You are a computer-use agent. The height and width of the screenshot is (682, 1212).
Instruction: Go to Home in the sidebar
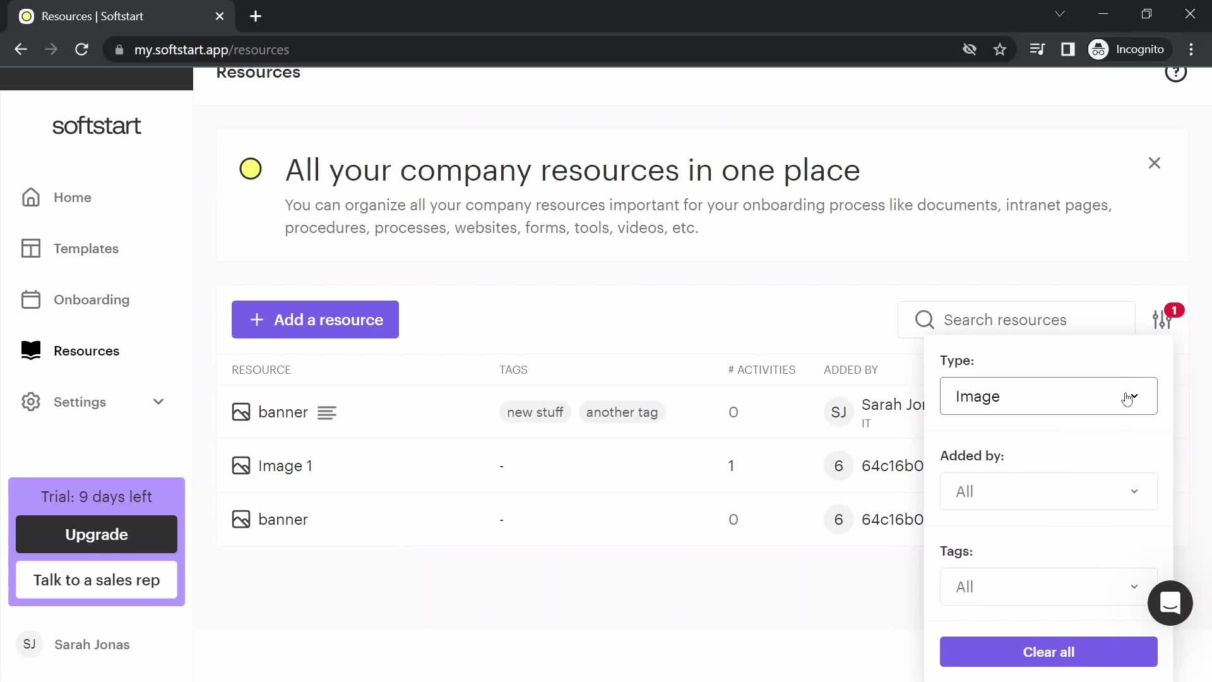pos(73,198)
